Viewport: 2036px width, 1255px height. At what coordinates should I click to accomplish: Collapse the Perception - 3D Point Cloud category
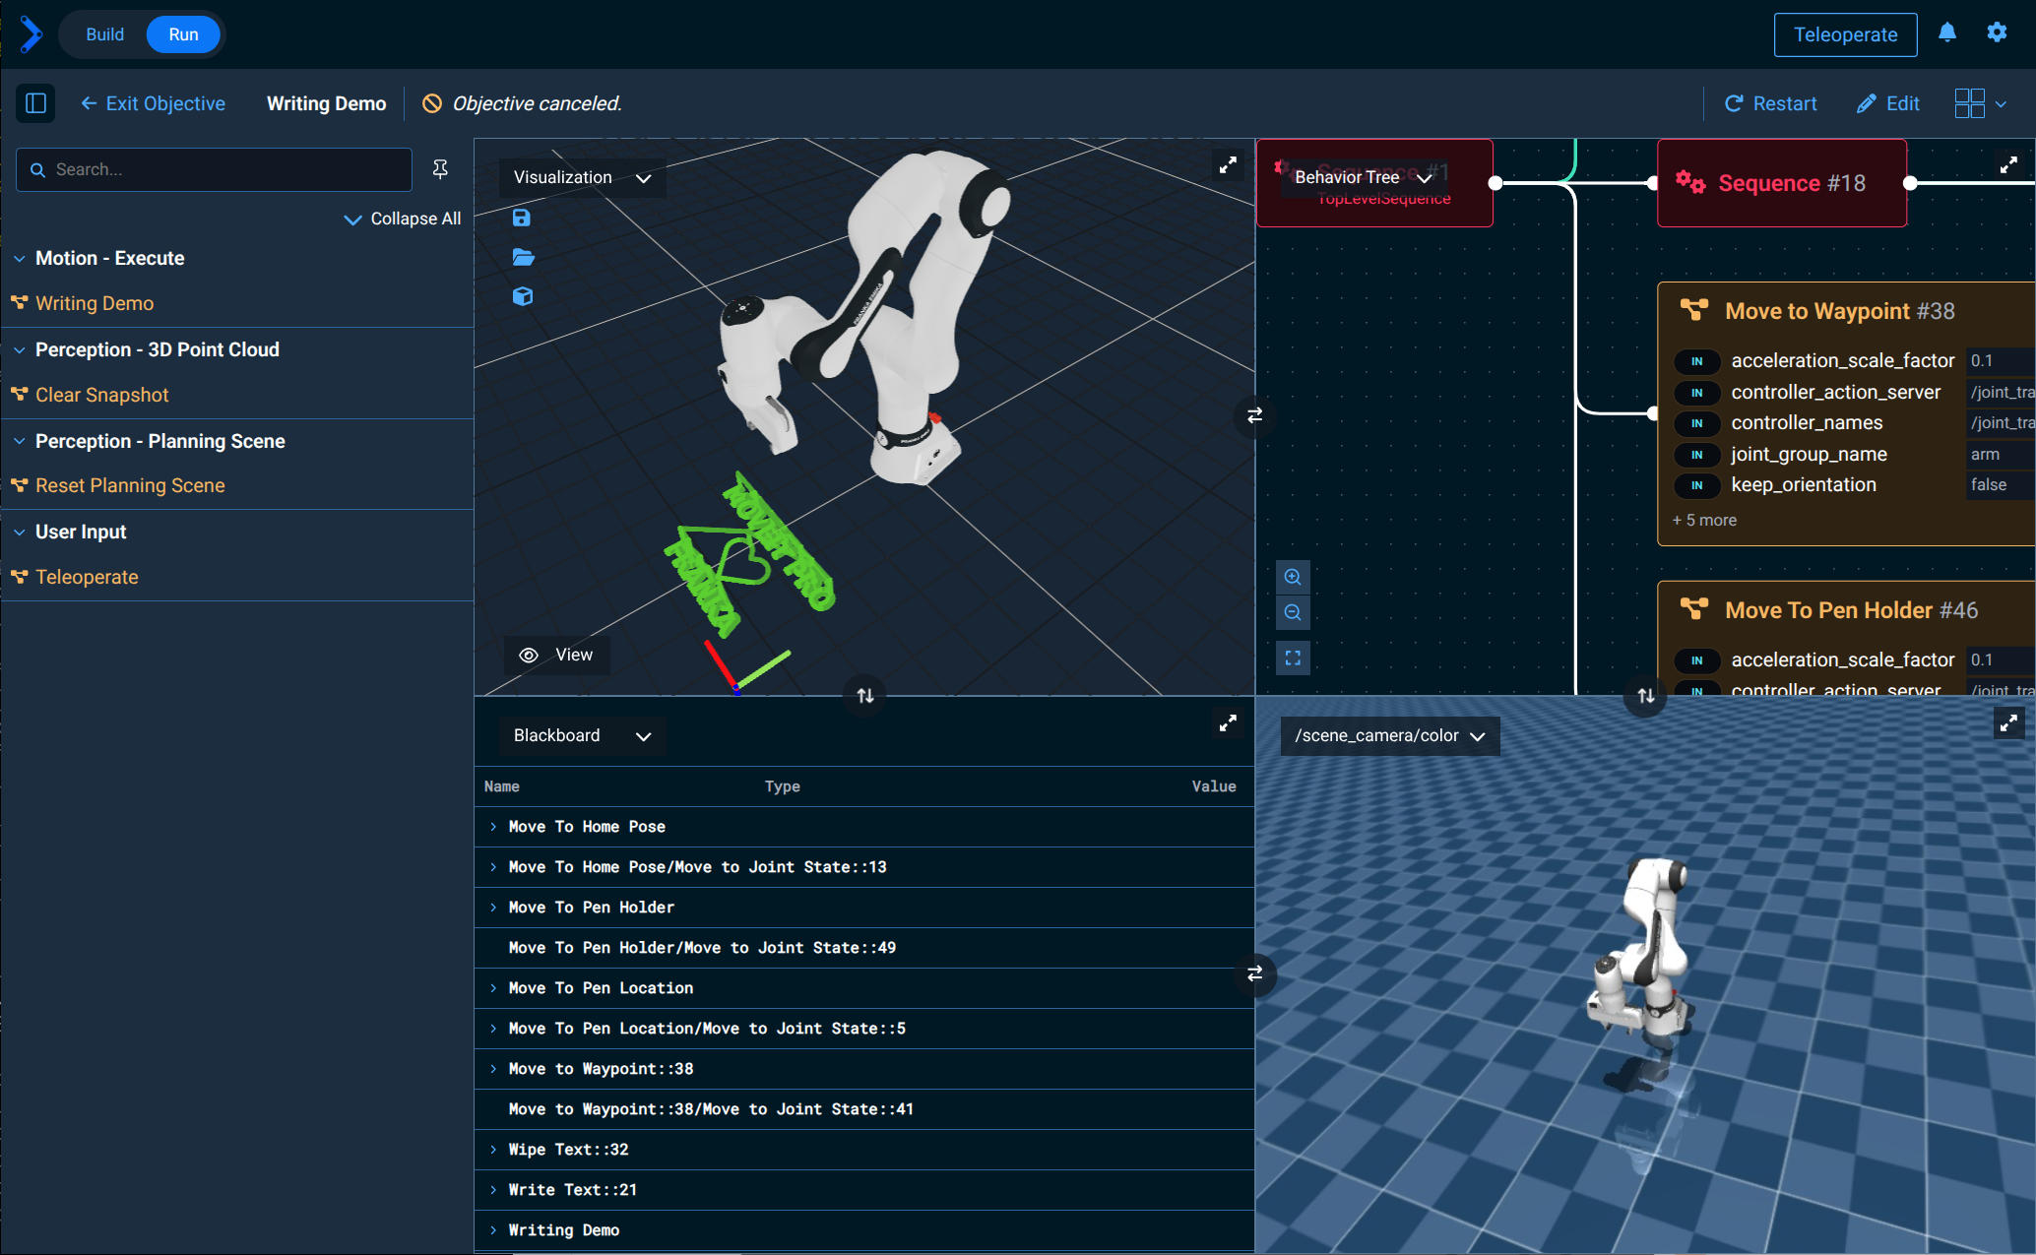tap(20, 350)
